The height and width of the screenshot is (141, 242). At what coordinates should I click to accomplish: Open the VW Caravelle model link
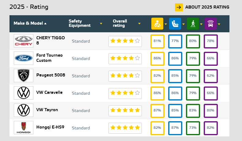(x=49, y=92)
